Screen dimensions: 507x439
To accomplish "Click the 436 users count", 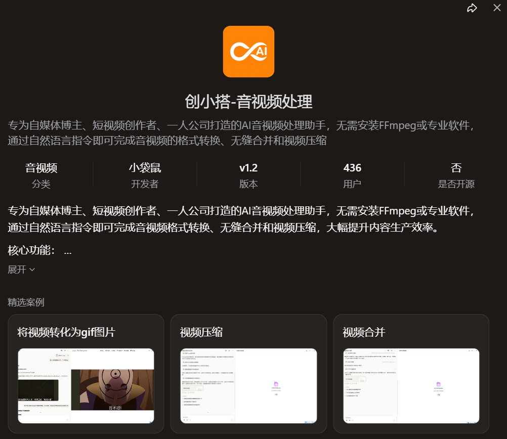I will click(x=352, y=167).
